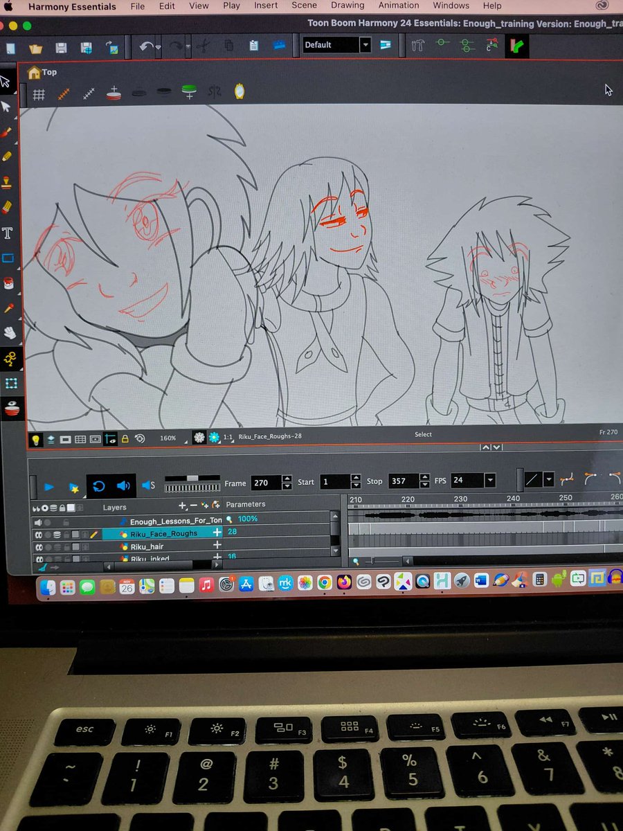Increment the Frame number stepper
Viewport: 623px width, 831px height.
287,479
